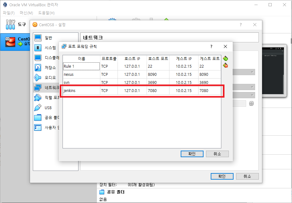Click guest port 8090 of nexus rule

click(210, 75)
